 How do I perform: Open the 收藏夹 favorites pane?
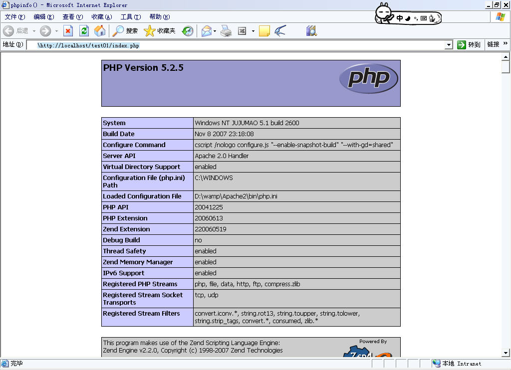(159, 31)
